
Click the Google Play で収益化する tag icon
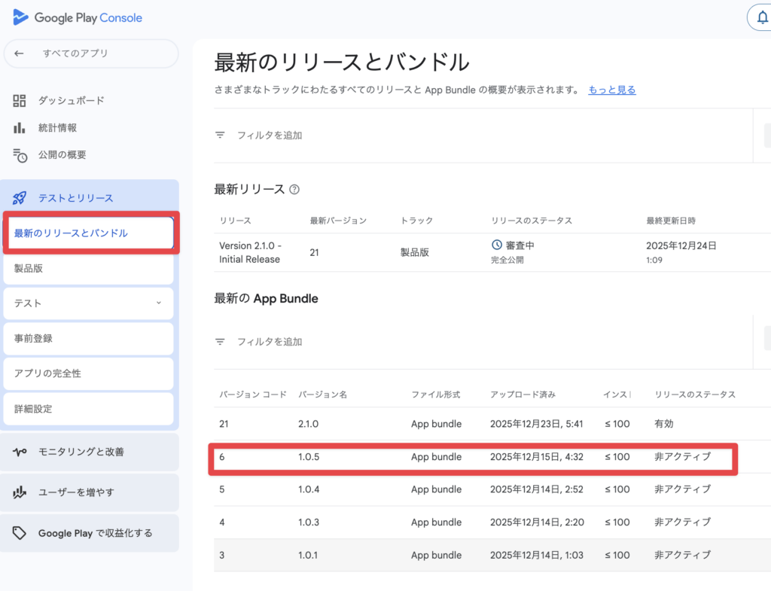point(20,534)
